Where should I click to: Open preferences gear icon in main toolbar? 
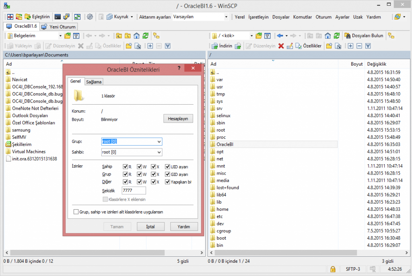coord(90,17)
